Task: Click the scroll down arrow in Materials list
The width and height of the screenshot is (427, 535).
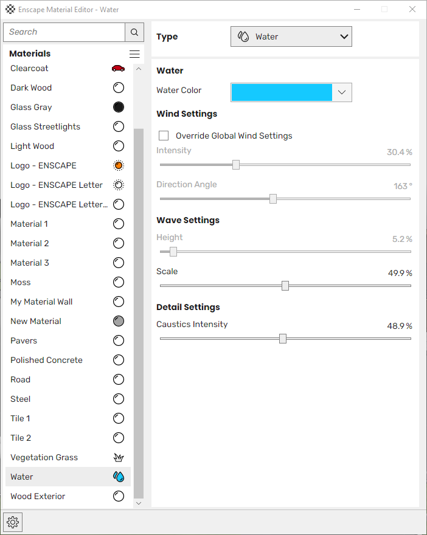Action: [x=139, y=503]
